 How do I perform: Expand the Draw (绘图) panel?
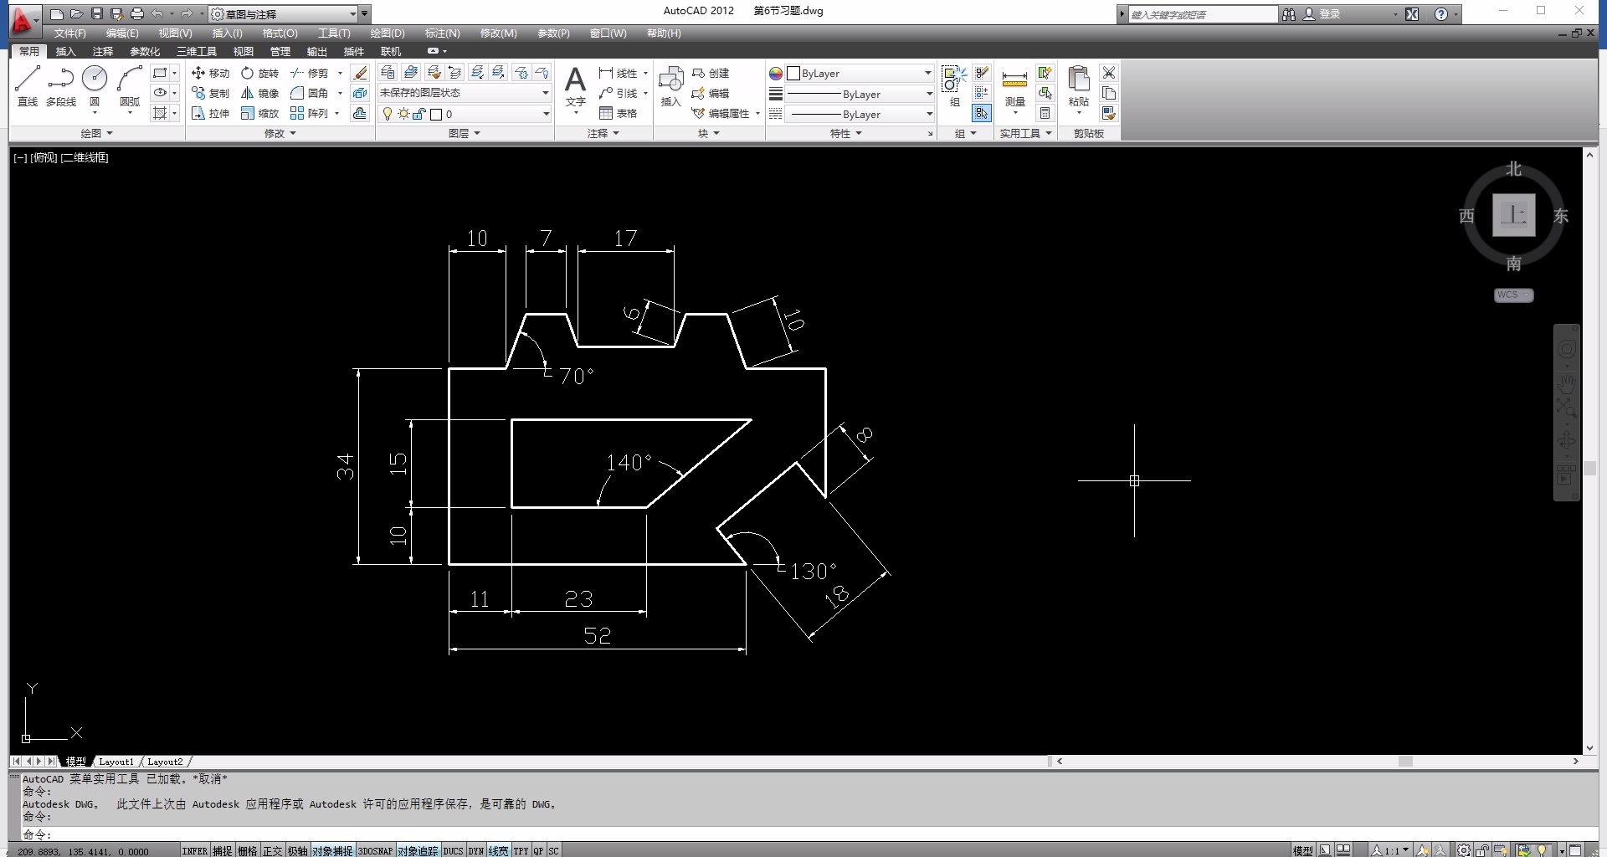click(x=96, y=133)
